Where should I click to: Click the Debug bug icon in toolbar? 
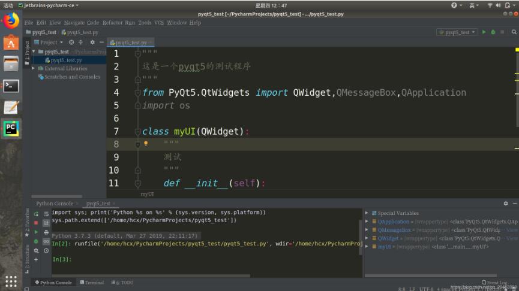point(493,32)
